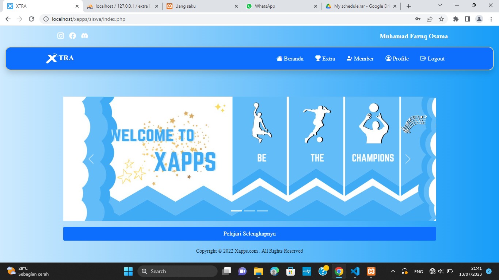Open the myHP taskbar app

307,271
